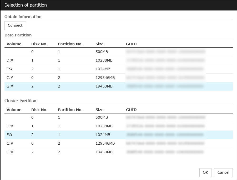237x180 pixels.
Task: Click the Volume column header in Data Partition
Action: (x=14, y=44)
